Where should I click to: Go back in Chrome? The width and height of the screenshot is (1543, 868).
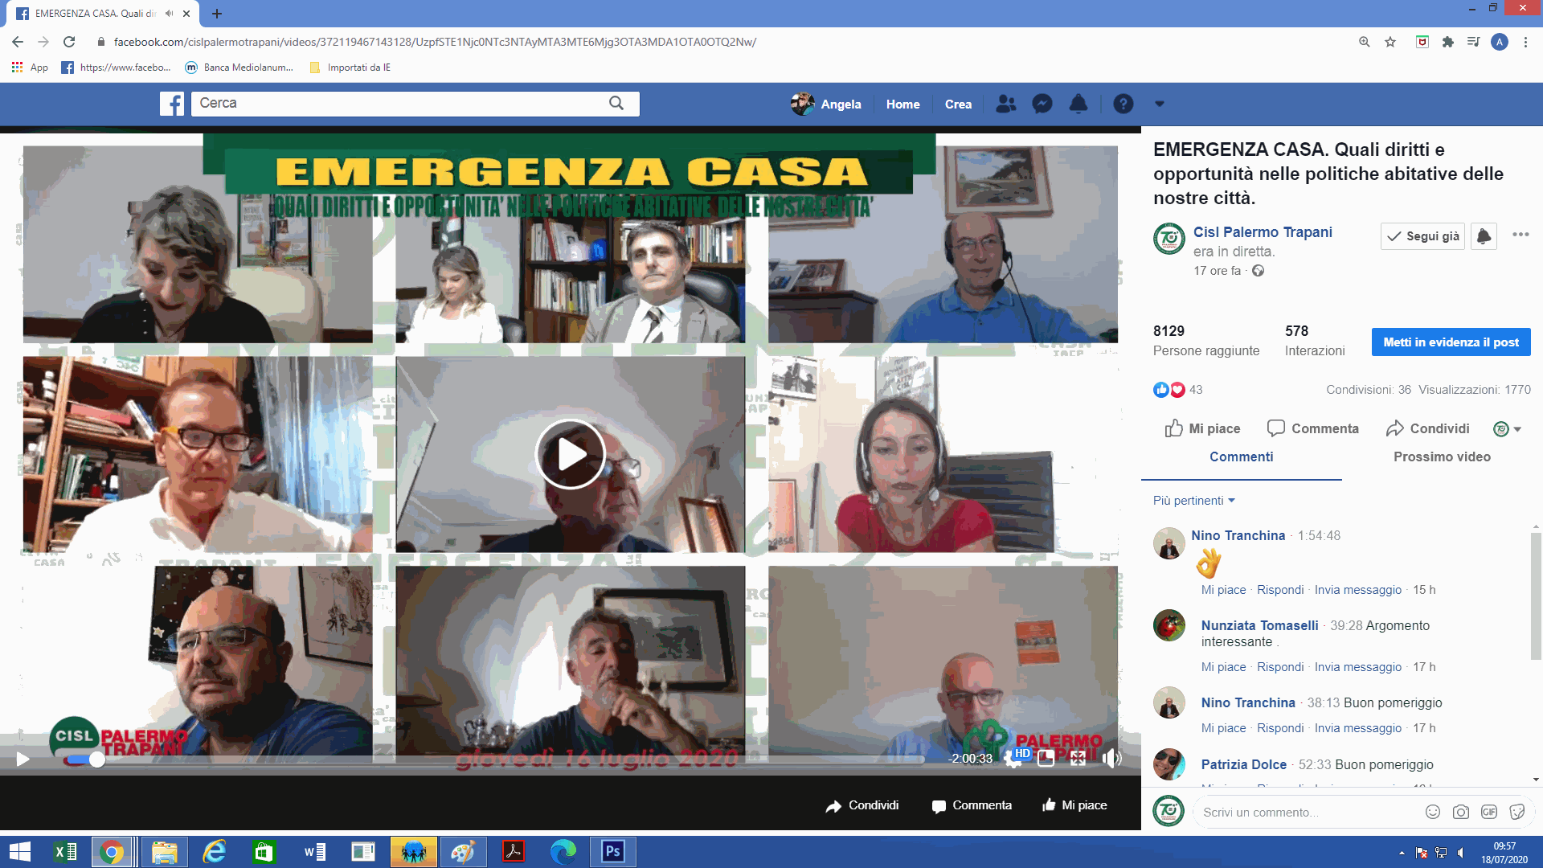click(x=18, y=42)
